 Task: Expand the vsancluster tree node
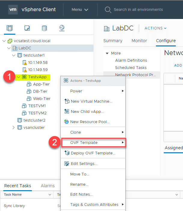14,127
